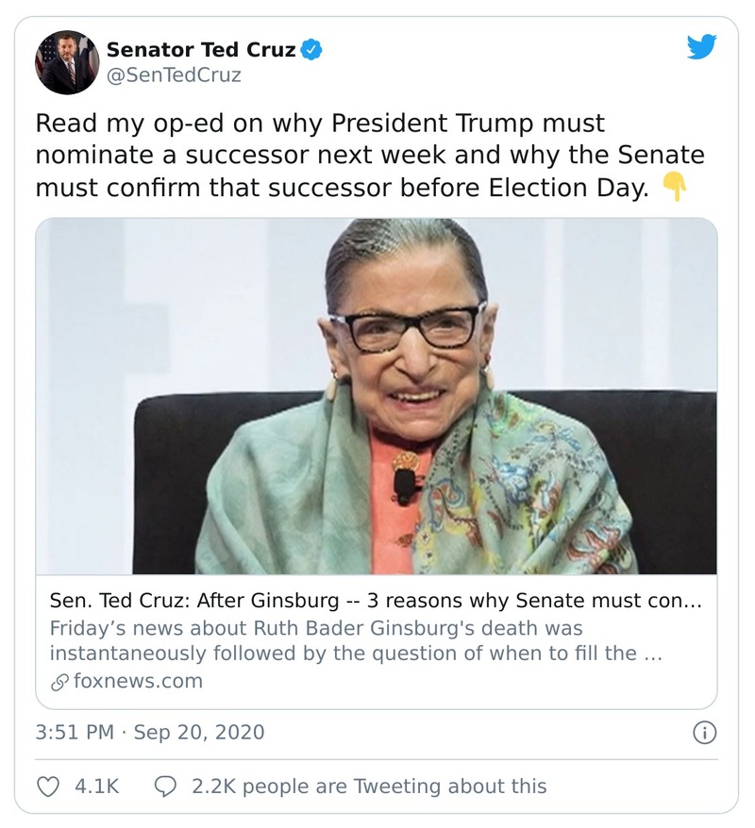The image size is (755, 828).
Task: Open Ted Cruz's profile avatar photo
Action: pos(67,61)
